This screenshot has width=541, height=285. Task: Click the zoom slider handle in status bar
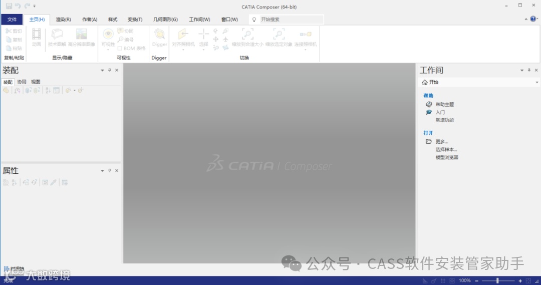point(497,281)
